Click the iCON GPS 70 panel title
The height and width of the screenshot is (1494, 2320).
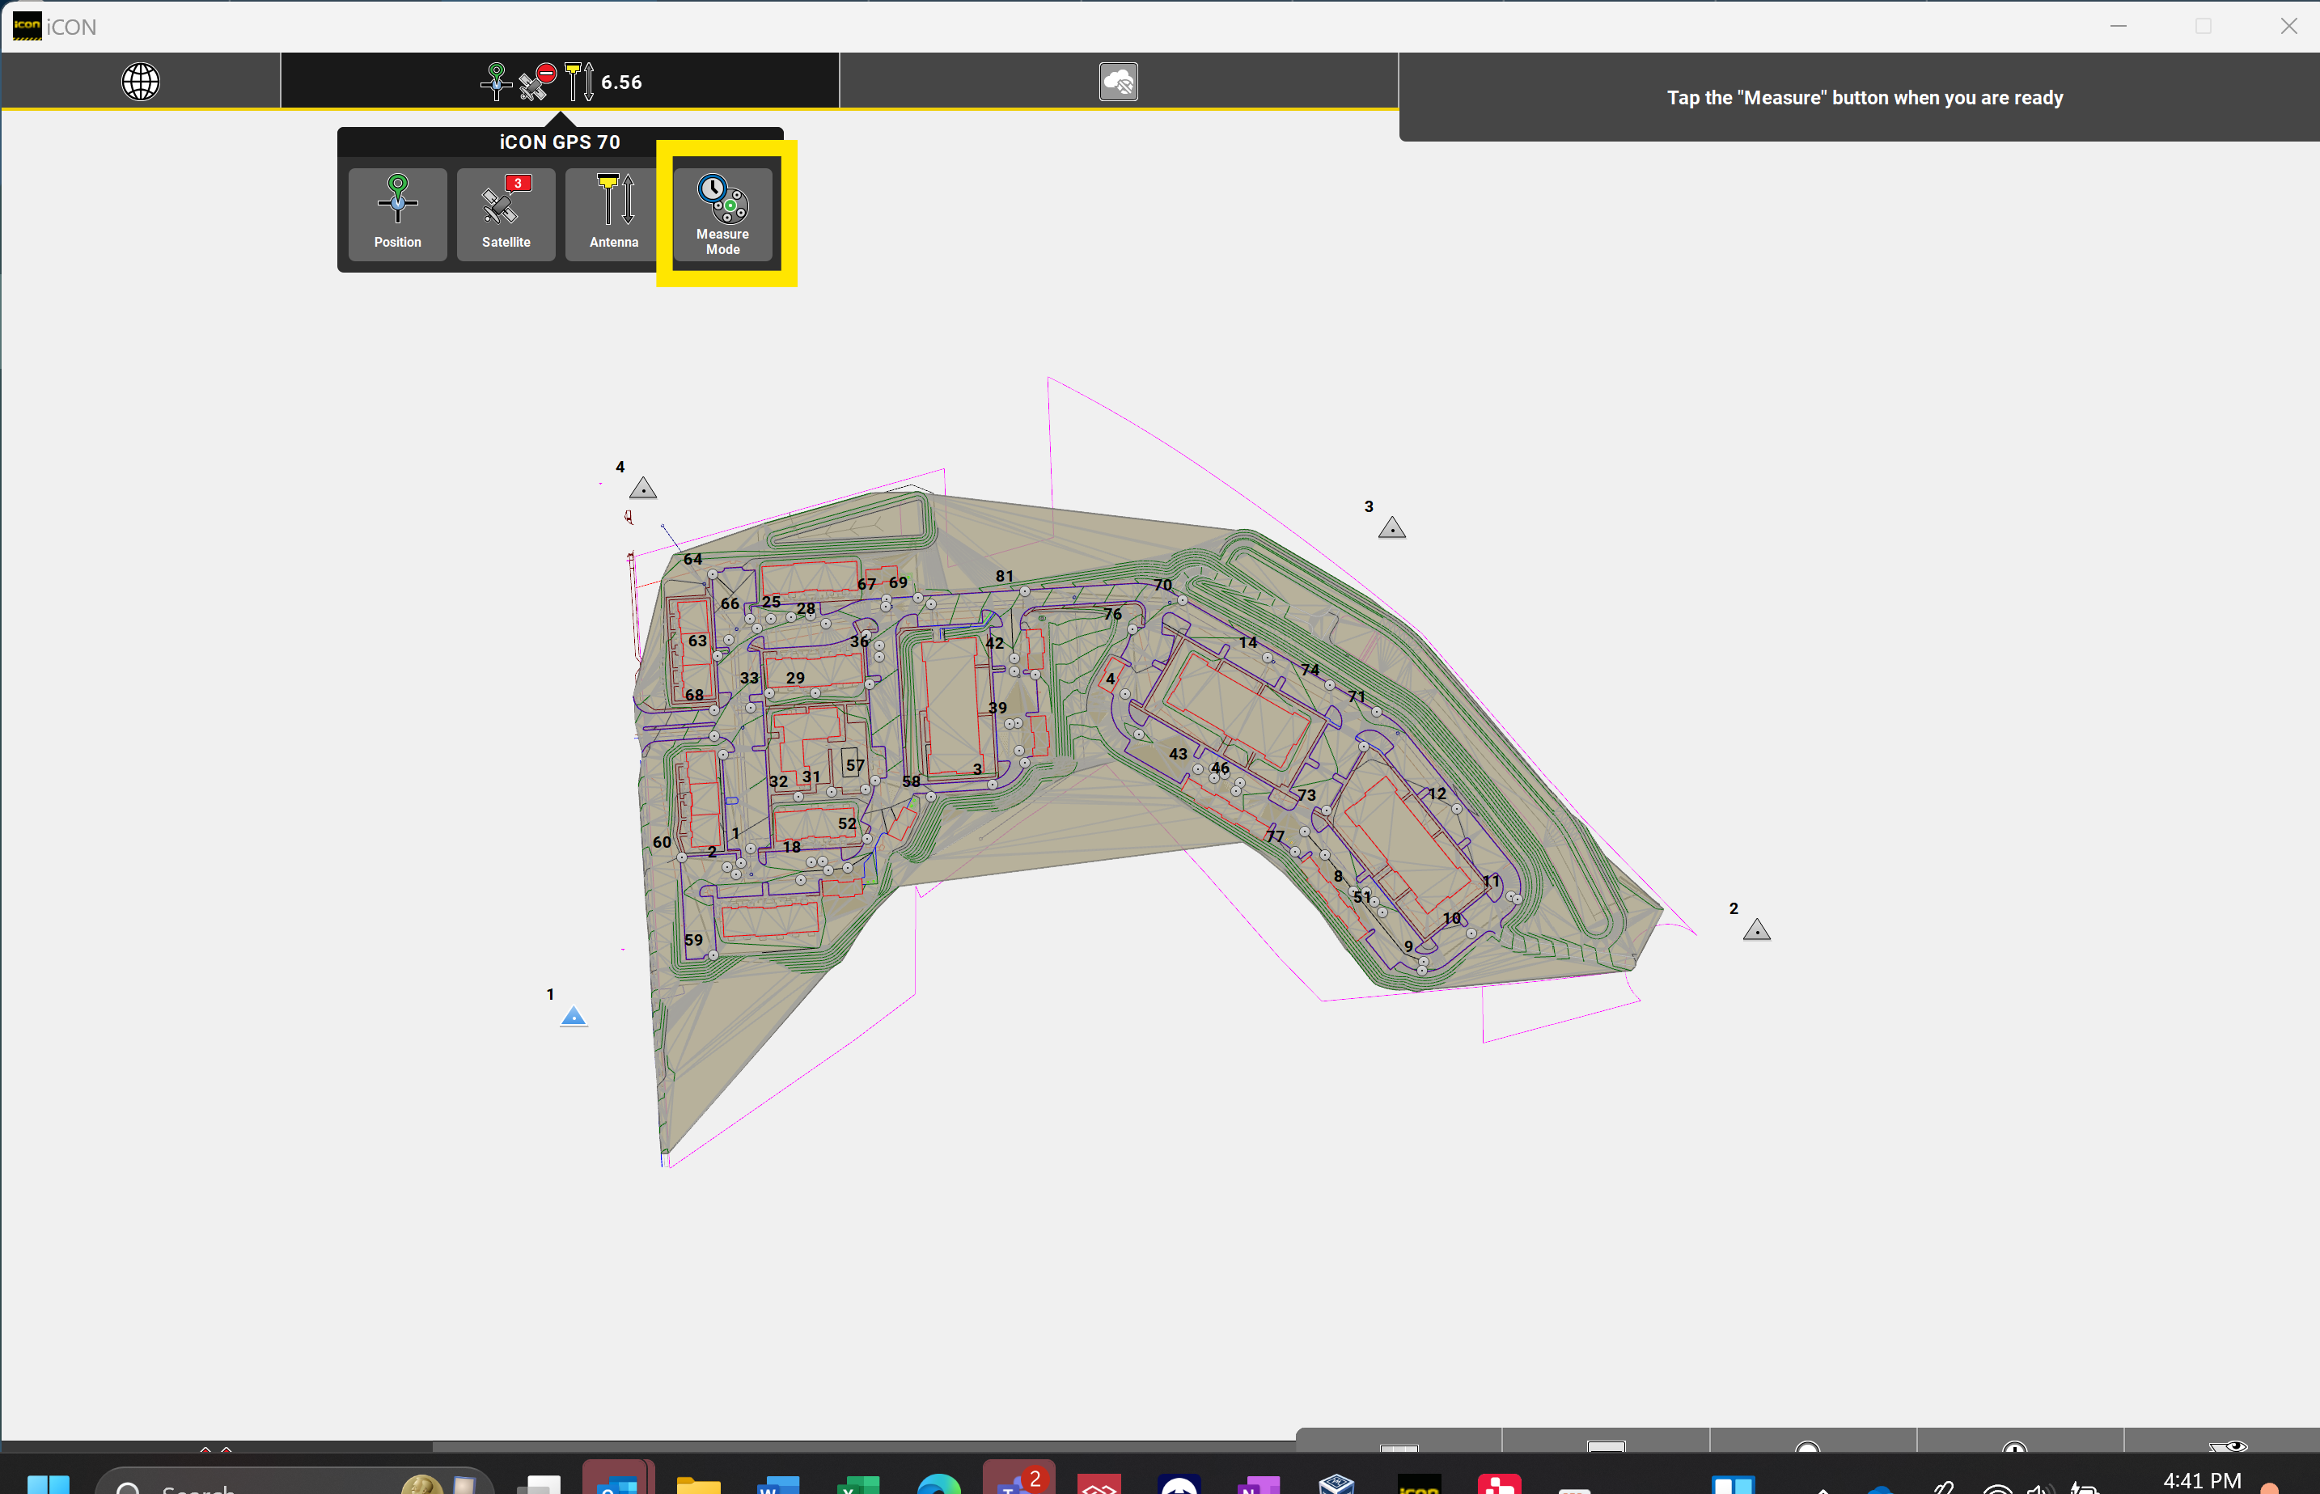[x=560, y=142]
